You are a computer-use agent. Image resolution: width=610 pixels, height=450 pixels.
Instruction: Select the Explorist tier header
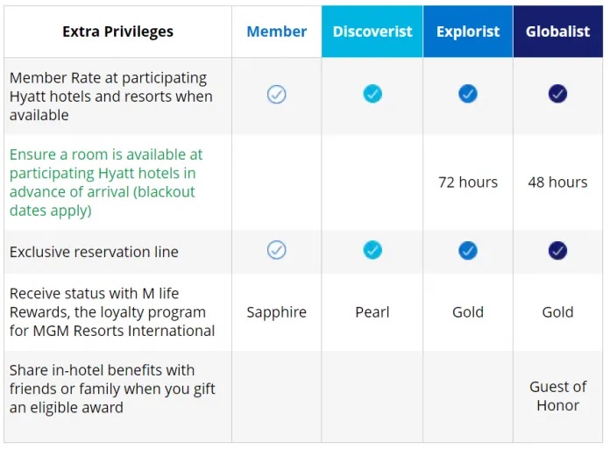click(468, 32)
